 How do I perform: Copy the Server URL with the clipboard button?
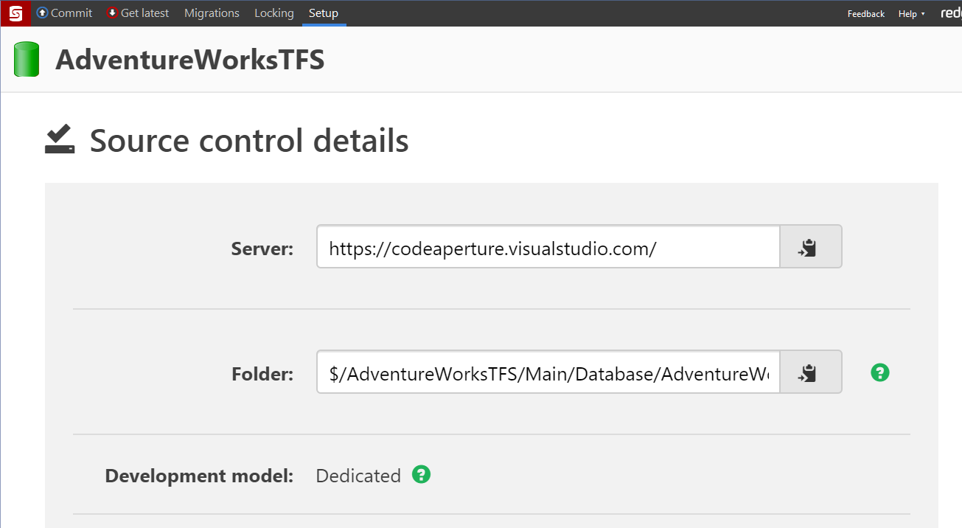click(x=810, y=247)
